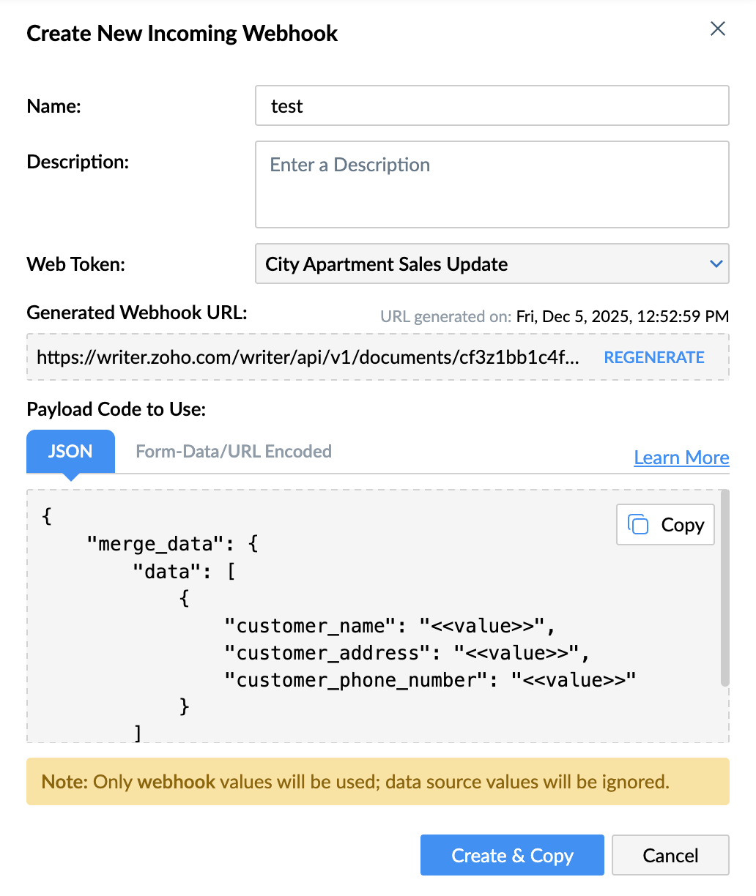Viewport: 756px width, 896px height.
Task: Click the yellow webhook values note banner
Action: tap(377, 782)
